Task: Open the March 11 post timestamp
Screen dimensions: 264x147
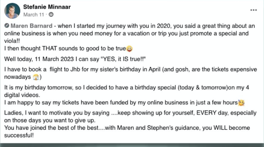Action: pyautogui.click(x=34, y=15)
